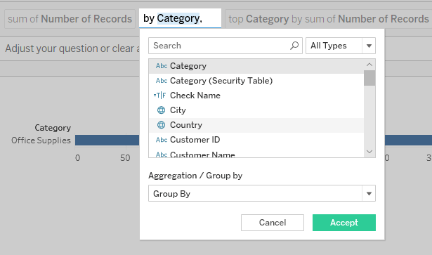This screenshot has width=432, height=255.
Task: Click the T|F boolean icon for Check Name
Action: [x=159, y=96]
